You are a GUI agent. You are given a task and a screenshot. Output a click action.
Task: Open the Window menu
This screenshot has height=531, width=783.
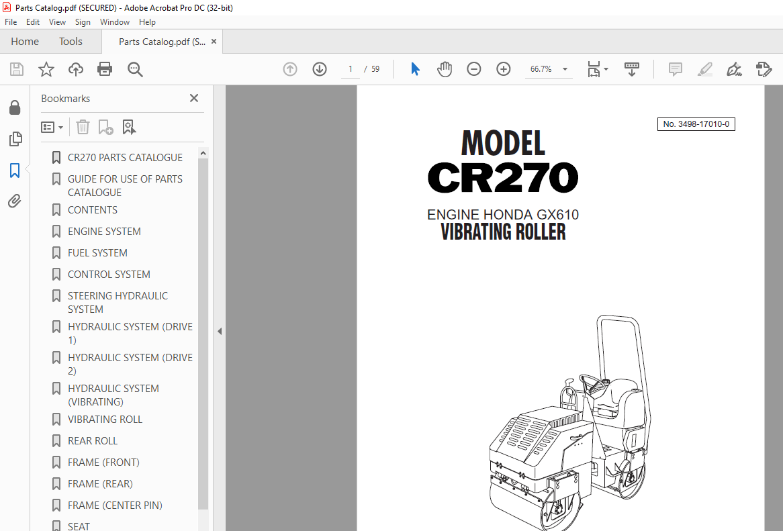tap(114, 22)
